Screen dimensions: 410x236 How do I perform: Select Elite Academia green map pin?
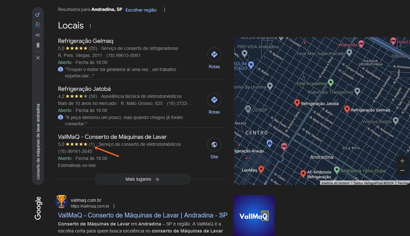[331, 83]
